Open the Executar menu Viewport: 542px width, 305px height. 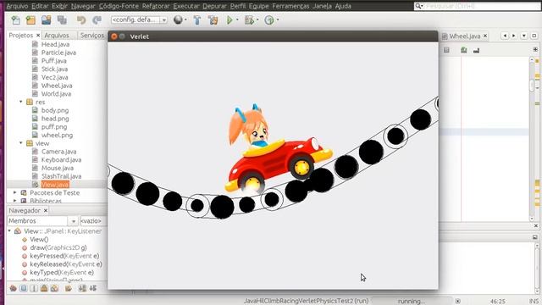186,6
